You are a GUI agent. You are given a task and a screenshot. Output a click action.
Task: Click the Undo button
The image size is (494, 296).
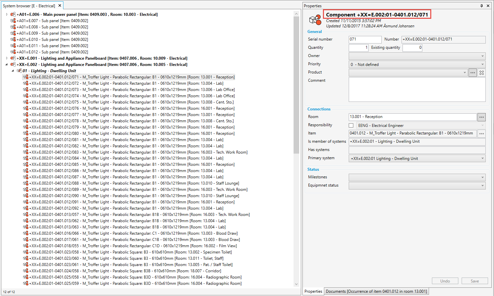(445, 281)
